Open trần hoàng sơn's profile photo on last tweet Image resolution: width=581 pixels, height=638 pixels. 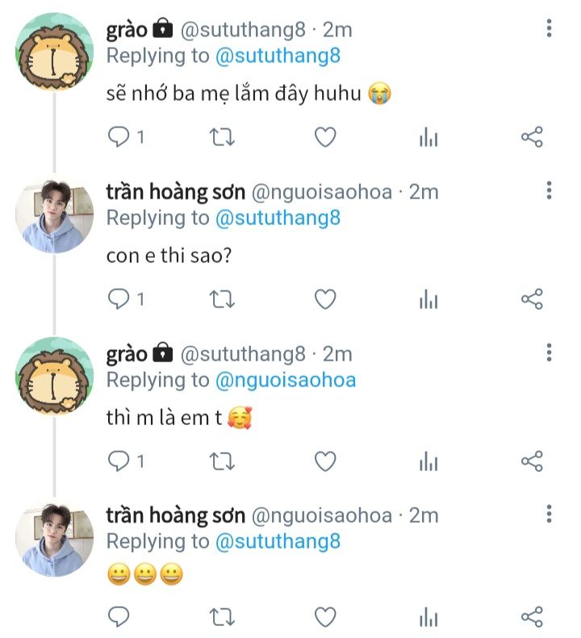[55, 539]
